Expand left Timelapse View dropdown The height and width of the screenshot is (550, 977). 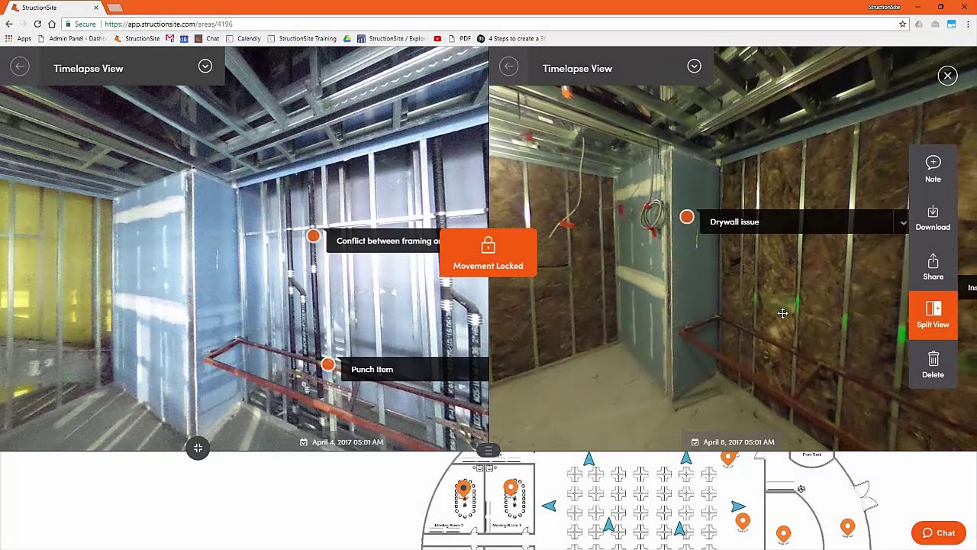point(205,66)
